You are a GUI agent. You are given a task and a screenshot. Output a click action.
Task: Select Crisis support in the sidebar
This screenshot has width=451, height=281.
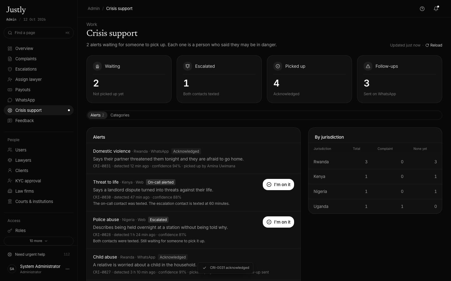tap(39, 110)
